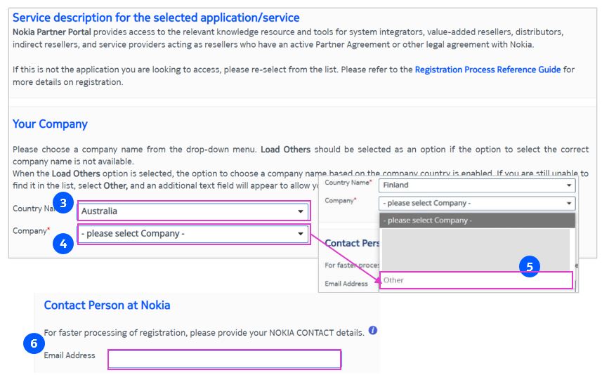The image size is (602, 375).
Task: Click the Email Address input field
Action: pos(224,360)
